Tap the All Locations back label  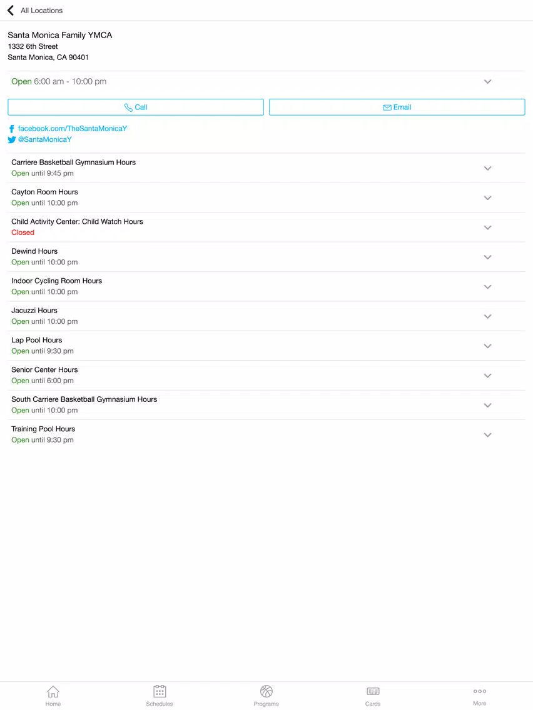[42, 11]
